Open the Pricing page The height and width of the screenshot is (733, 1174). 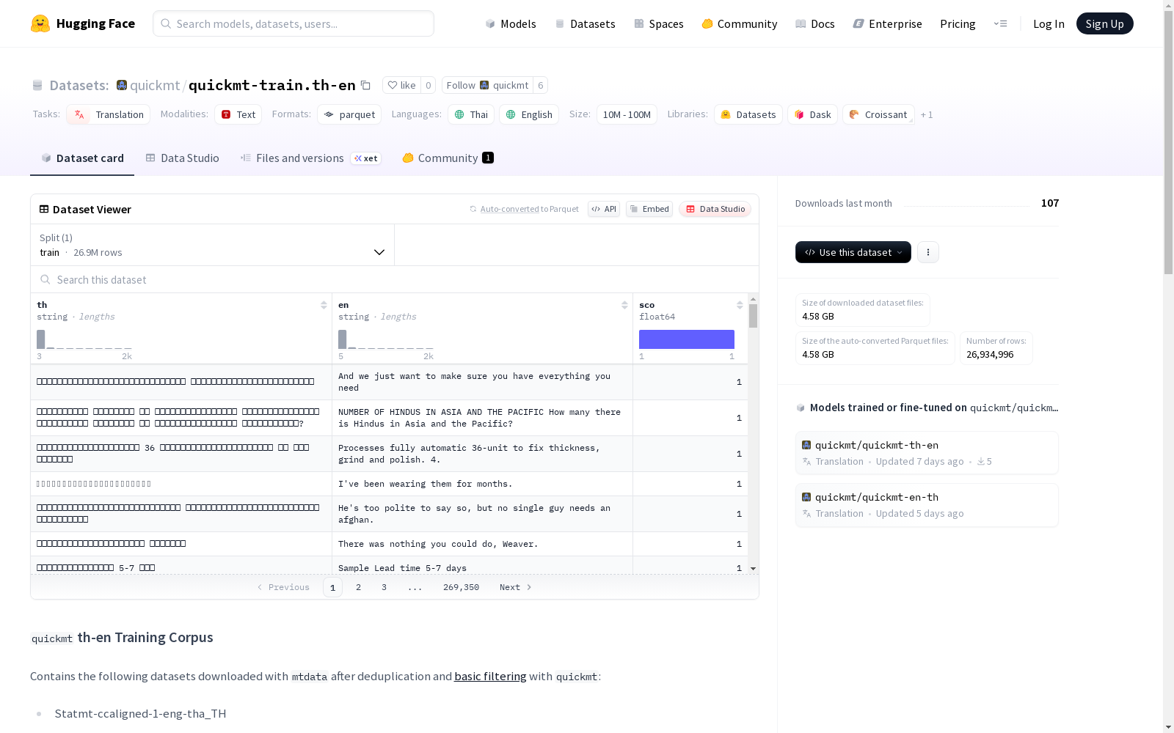958,23
